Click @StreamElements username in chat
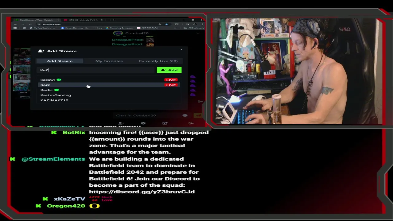This screenshot has width=393, height=221. click(x=53, y=159)
